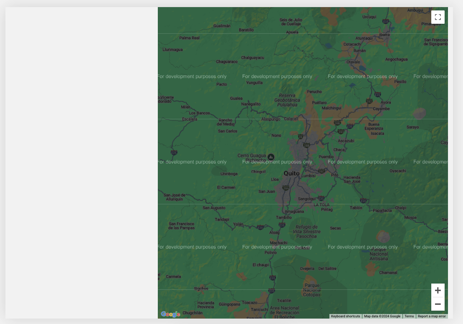Click the Google logo on map
This screenshot has width=463, height=324.
[170, 314]
